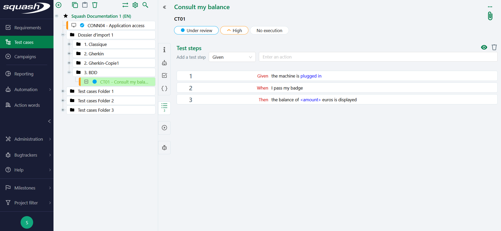
Task: Collapse the left navigation sidebar
Action: 49,121
